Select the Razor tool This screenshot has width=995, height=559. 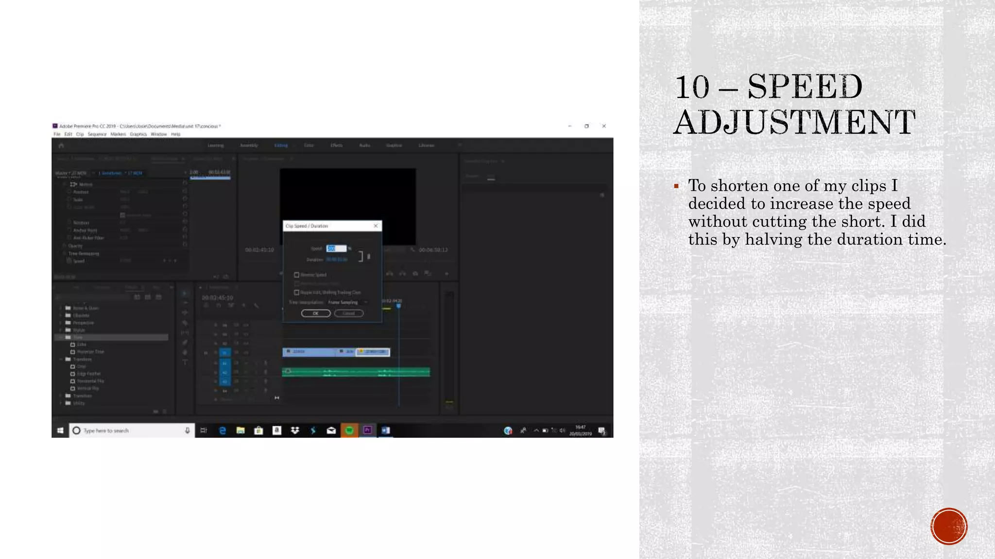click(185, 323)
